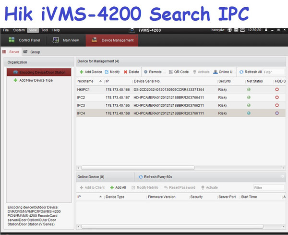The height and width of the screenshot is (235, 288).
Task: Click the Reset Password button
Action: (x=180, y=187)
